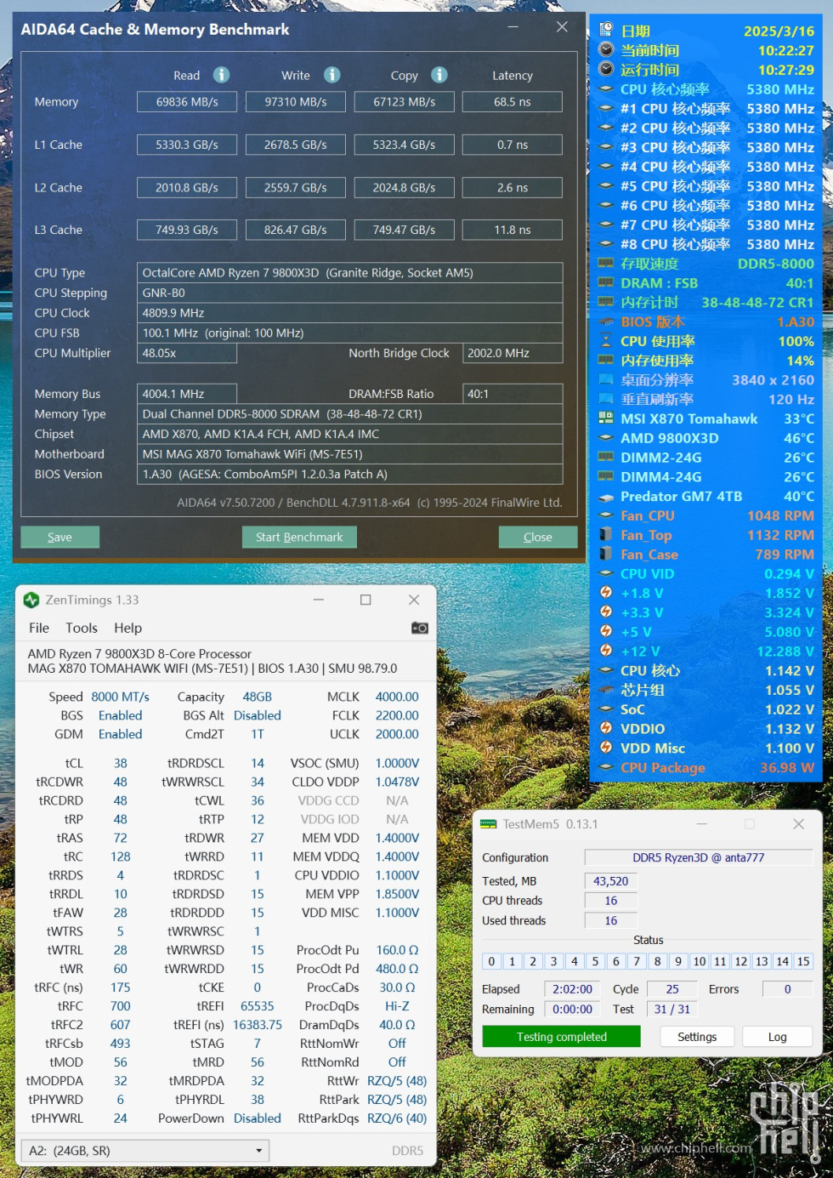The width and height of the screenshot is (833, 1178).
Task: Click the 内存计时 38-48-48-72 CR1 value
Action: point(757,302)
